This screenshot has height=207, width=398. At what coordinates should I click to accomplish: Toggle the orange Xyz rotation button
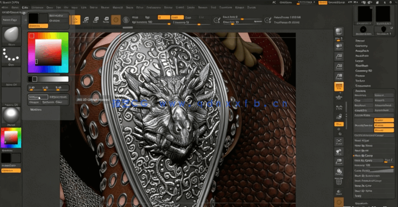[339, 124]
